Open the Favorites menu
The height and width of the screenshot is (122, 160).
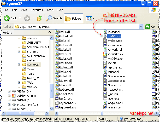tap(37, 10)
